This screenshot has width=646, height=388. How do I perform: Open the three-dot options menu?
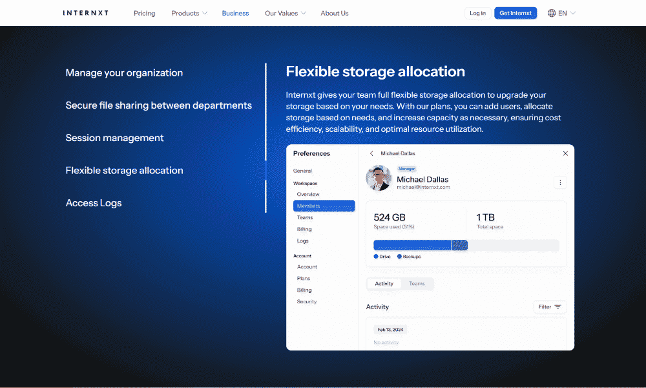560,182
